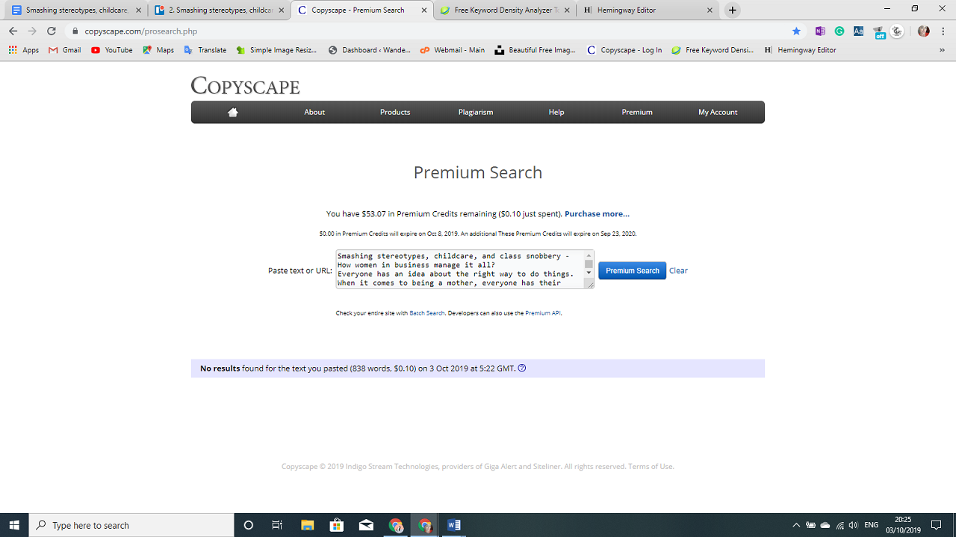Open the Products menu

tap(395, 112)
